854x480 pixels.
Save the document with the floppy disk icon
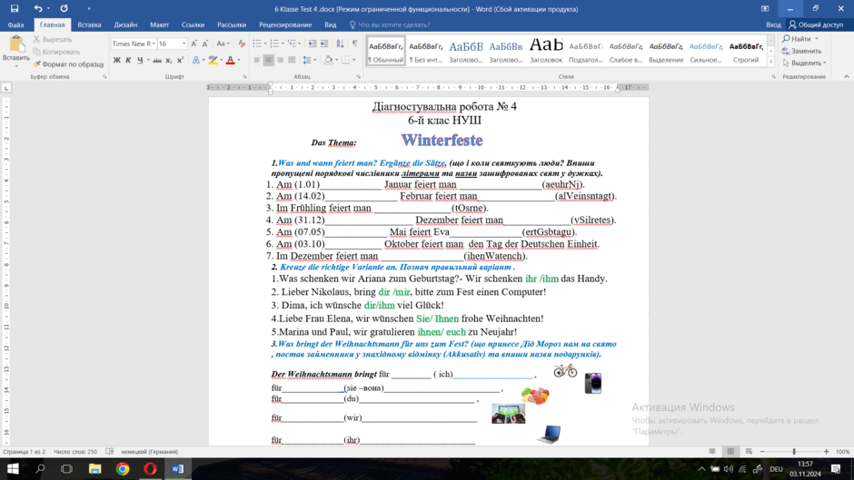click(15, 9)
